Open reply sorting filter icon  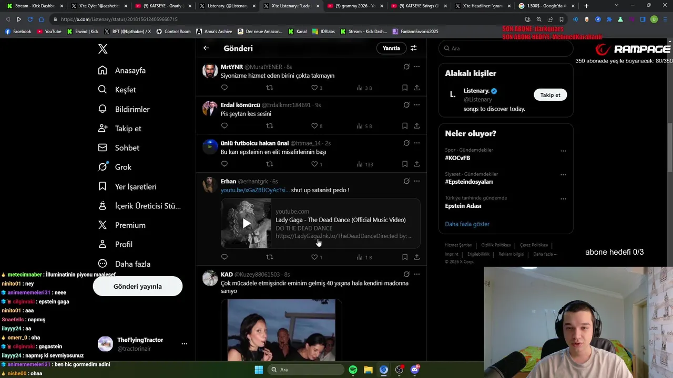coord(414,48)
